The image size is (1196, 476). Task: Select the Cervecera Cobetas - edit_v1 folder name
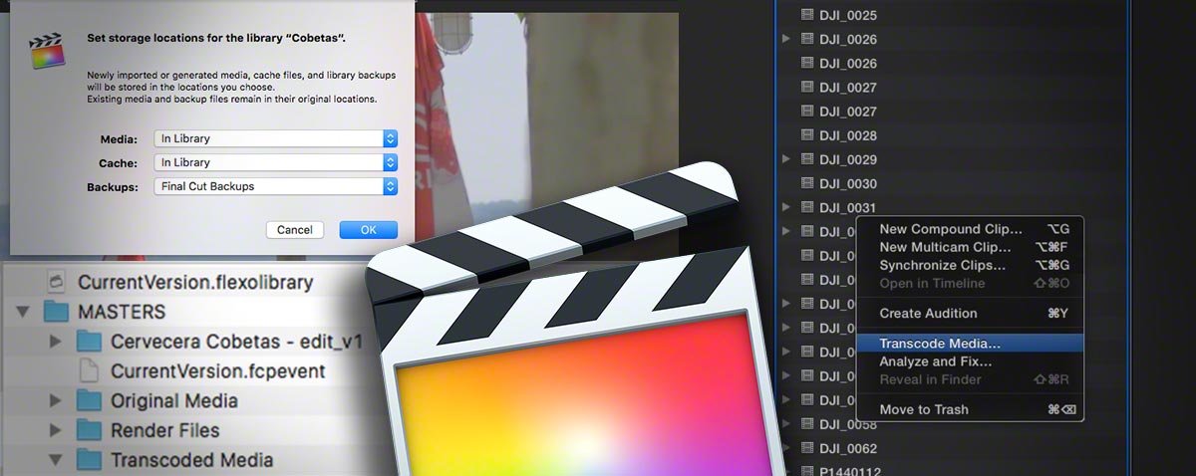click(x=236, y=342)
